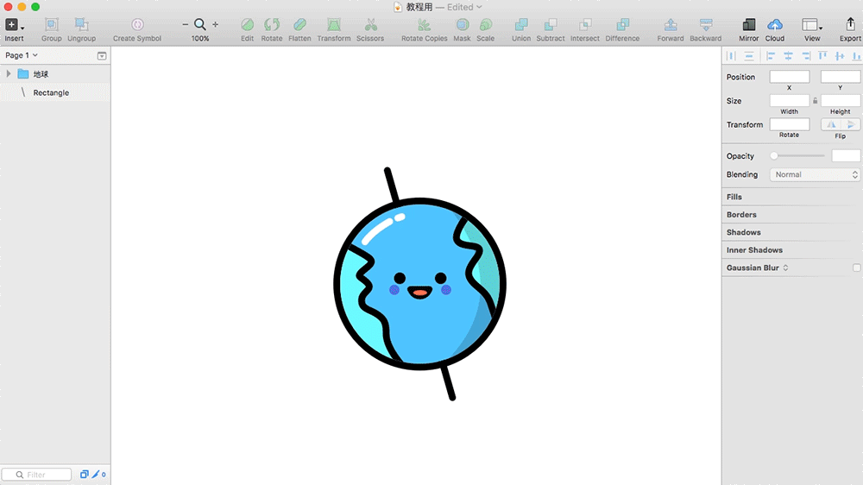Expand the 地球 group layer
This screenshot has width=863, height=485.
coord(9,73)
